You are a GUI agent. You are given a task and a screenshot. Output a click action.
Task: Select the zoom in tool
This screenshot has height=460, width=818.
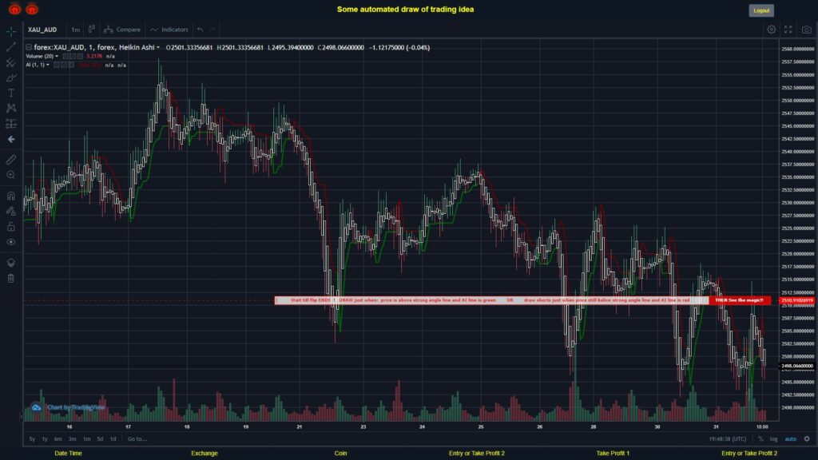pyautogui.click(x=11, y=175)
